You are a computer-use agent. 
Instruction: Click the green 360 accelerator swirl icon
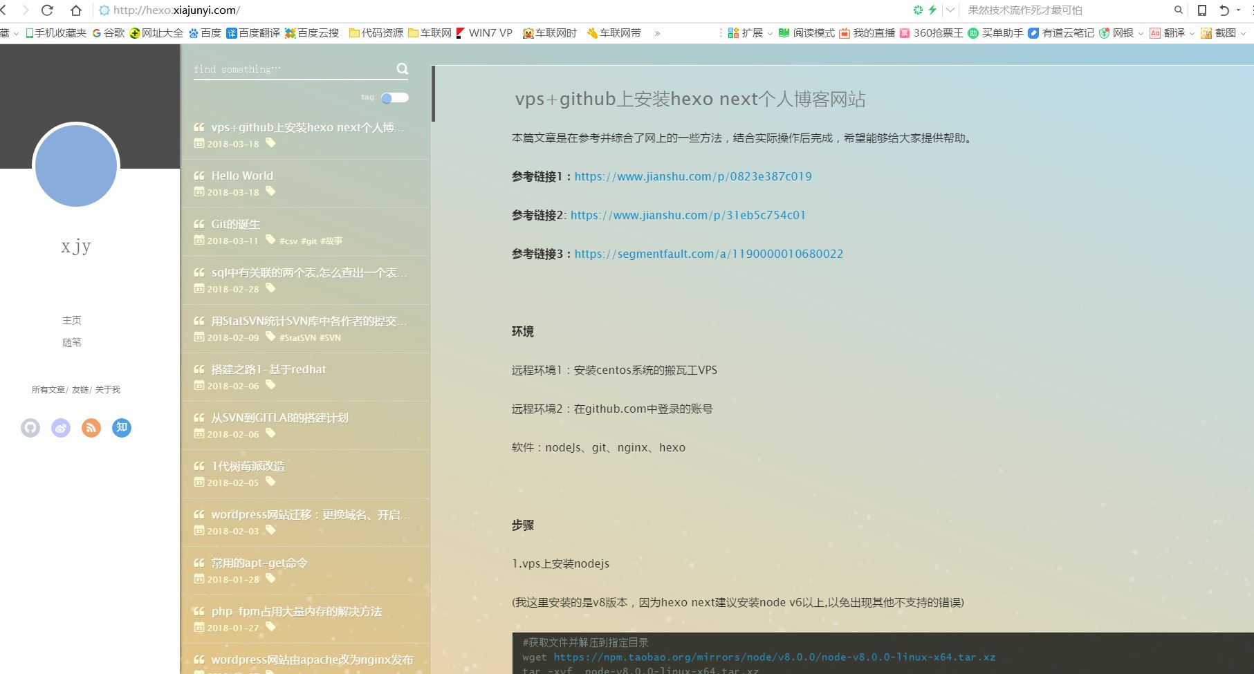pyautogui.click(x=918, y=10)
